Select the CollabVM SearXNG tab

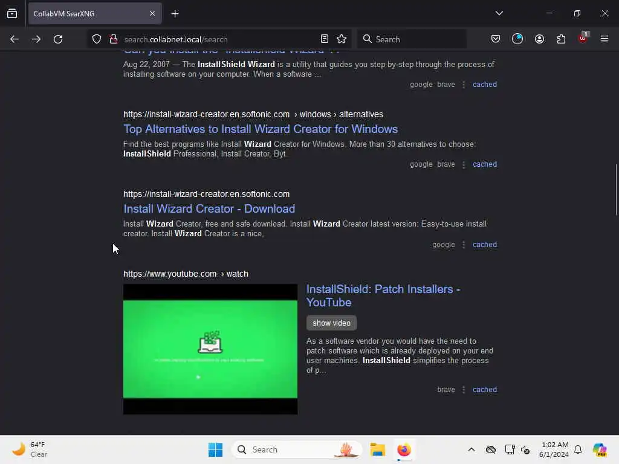[x=95, y=14]
